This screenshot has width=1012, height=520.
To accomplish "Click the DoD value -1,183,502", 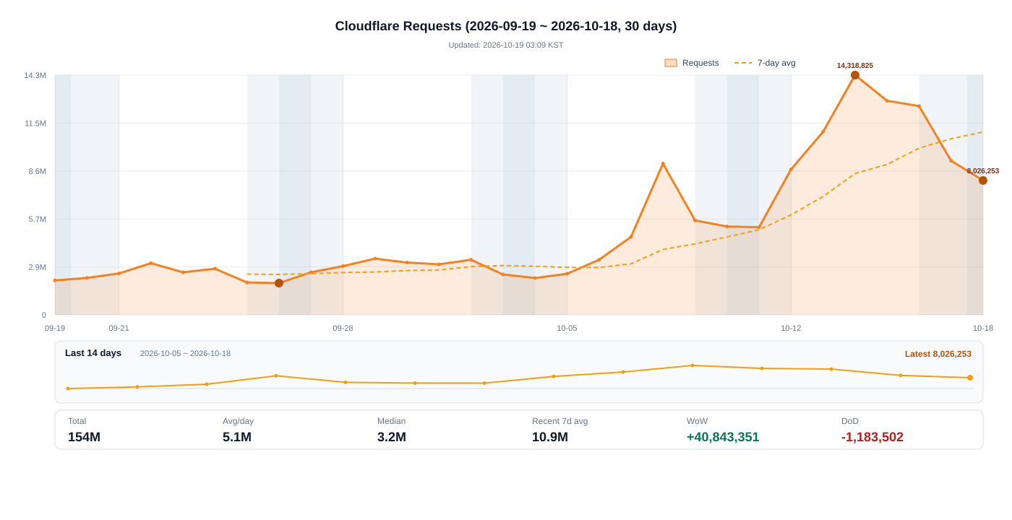I will point(872,437).
